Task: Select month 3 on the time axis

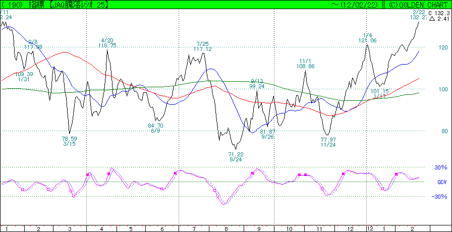Action: pyautogui.click(x=70, y=228)
